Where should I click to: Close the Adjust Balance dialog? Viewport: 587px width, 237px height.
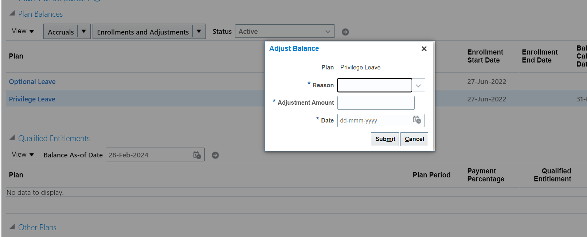click(424, 49)
